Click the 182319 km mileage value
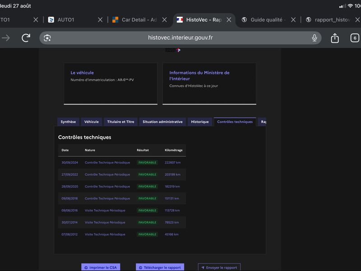 pyautogui.click(x=172, y=187)
